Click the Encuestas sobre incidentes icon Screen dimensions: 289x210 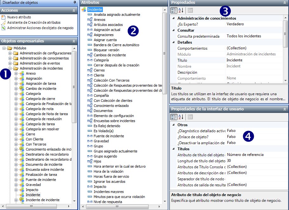[x=90, y=121]
